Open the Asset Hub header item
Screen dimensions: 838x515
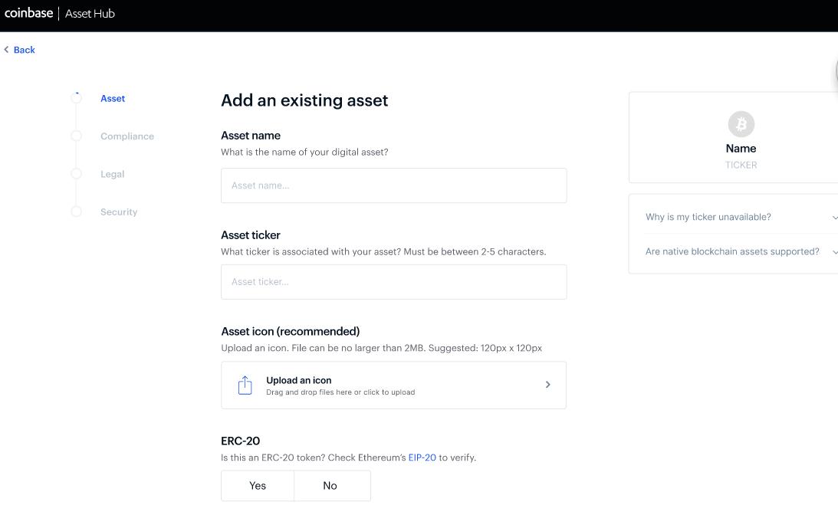(x=90, y=12)
